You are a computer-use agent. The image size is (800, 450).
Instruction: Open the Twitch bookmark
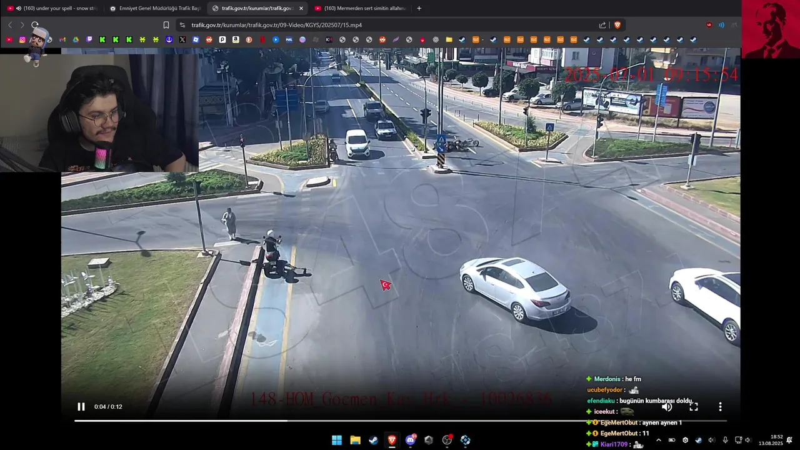click(89, 39)
